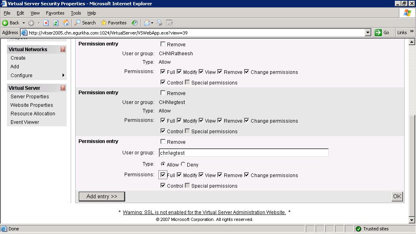The image size is (416, 234).
Task: Click the IE page icon beside Done status
Action: (x=4, y=229)
